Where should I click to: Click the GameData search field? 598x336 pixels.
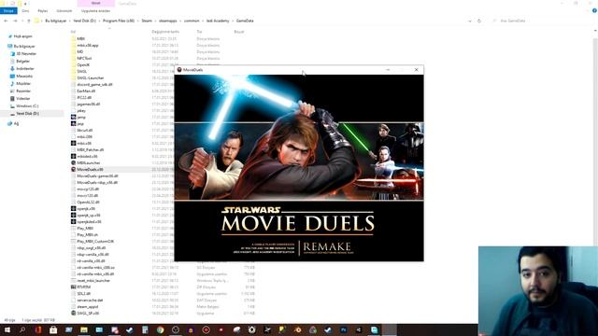tap(542, 21)
